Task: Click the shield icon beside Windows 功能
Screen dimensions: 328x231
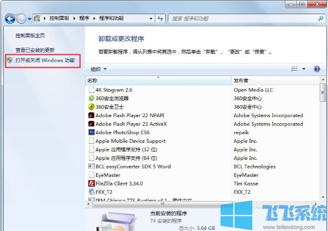Action: click(10, 60)
